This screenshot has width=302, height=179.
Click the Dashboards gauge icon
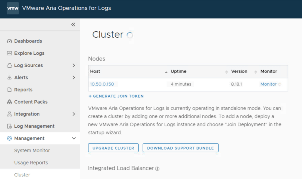pyautogui.click(x=9, y=41)
